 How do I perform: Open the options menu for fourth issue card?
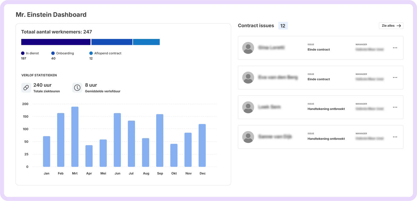(x=395, y=137)
